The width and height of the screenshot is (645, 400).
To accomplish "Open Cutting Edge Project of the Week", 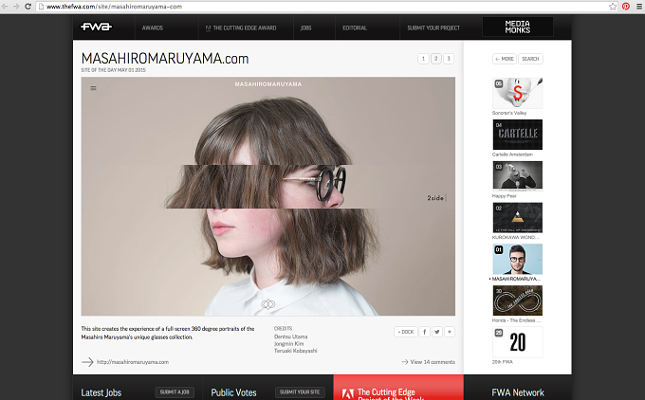I will [x=398, y=388].
